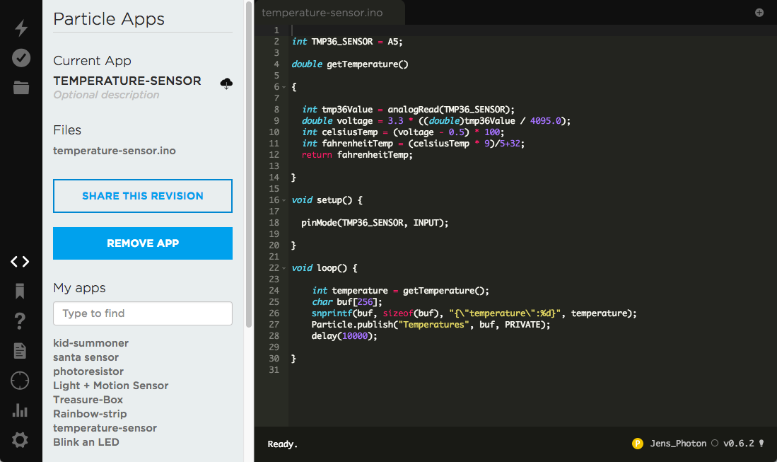Screen dimensions: 777x462
Task: Verify code with the checkmark icon
Action: 21,58
